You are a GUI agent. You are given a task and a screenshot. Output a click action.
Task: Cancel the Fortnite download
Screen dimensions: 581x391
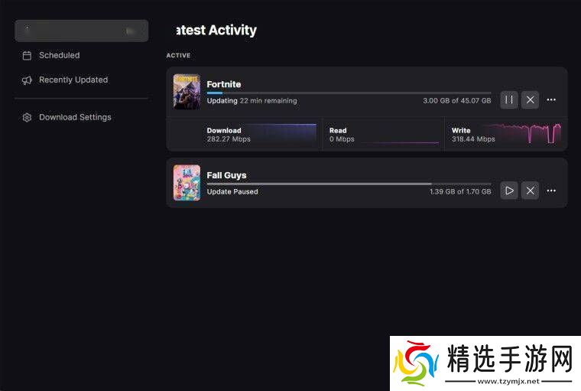531,99
